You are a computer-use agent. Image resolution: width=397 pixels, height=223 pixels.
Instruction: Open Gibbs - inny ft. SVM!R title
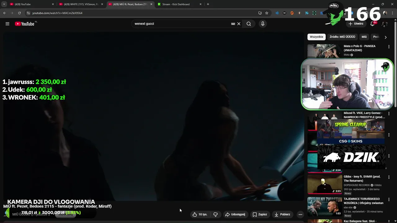click(x=362, y=179)
